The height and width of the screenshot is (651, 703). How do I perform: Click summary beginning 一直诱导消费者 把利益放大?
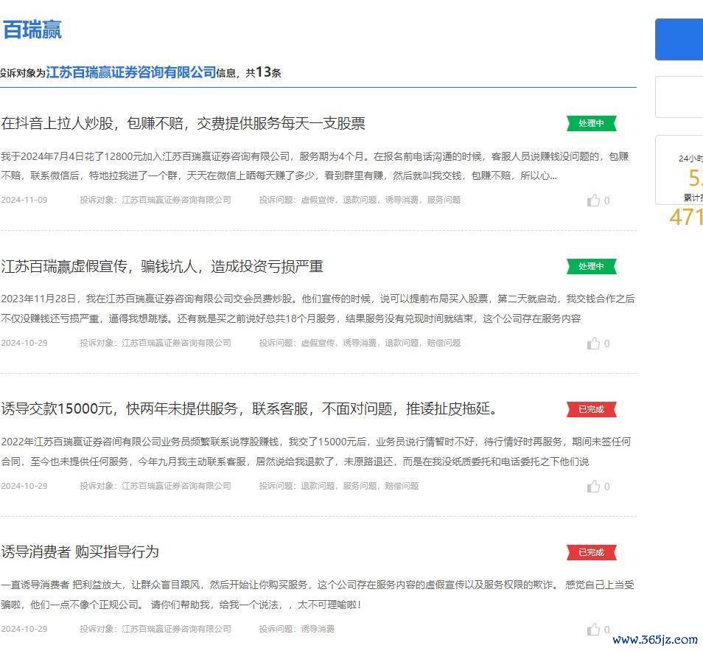[318, 595]
